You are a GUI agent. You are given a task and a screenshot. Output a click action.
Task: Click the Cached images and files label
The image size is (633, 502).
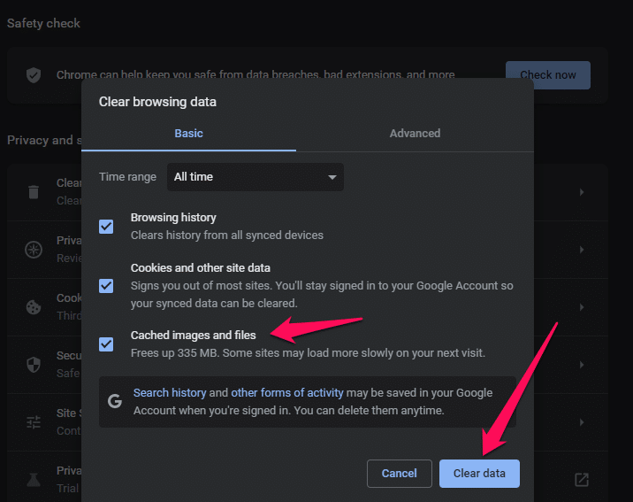click(193, 335)
